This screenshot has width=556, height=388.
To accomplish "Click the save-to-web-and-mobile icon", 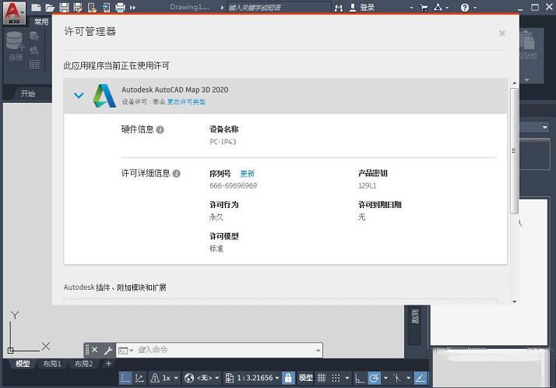I will pyautogui.click(x=106, y=7).
